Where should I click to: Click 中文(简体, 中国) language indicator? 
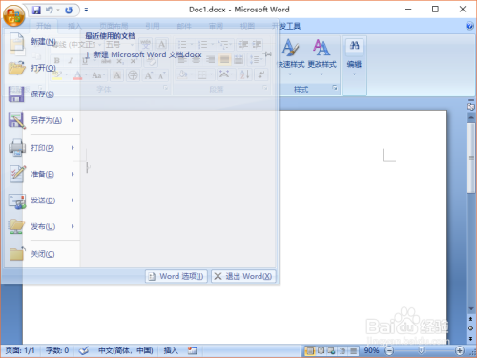coord(126,350)
